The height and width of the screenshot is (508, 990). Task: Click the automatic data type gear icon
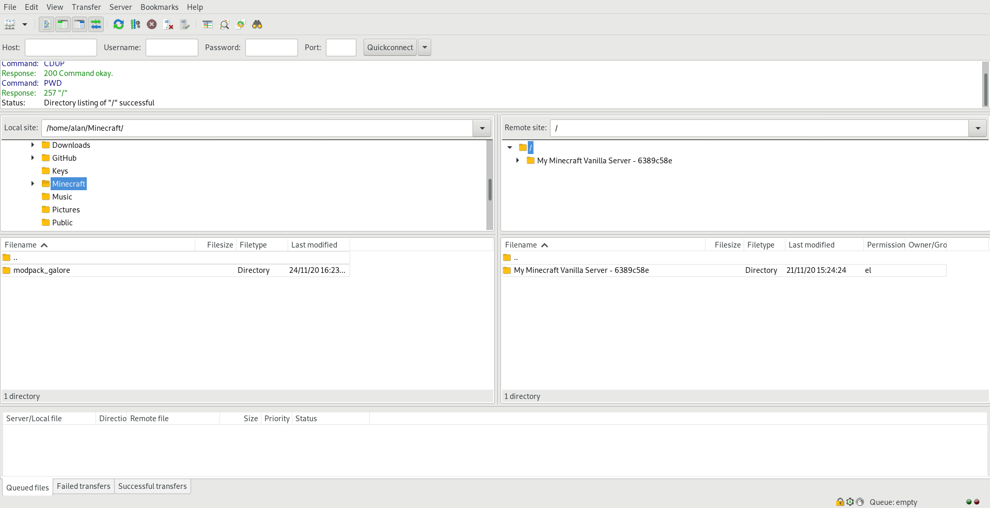[x=850, y=502]
